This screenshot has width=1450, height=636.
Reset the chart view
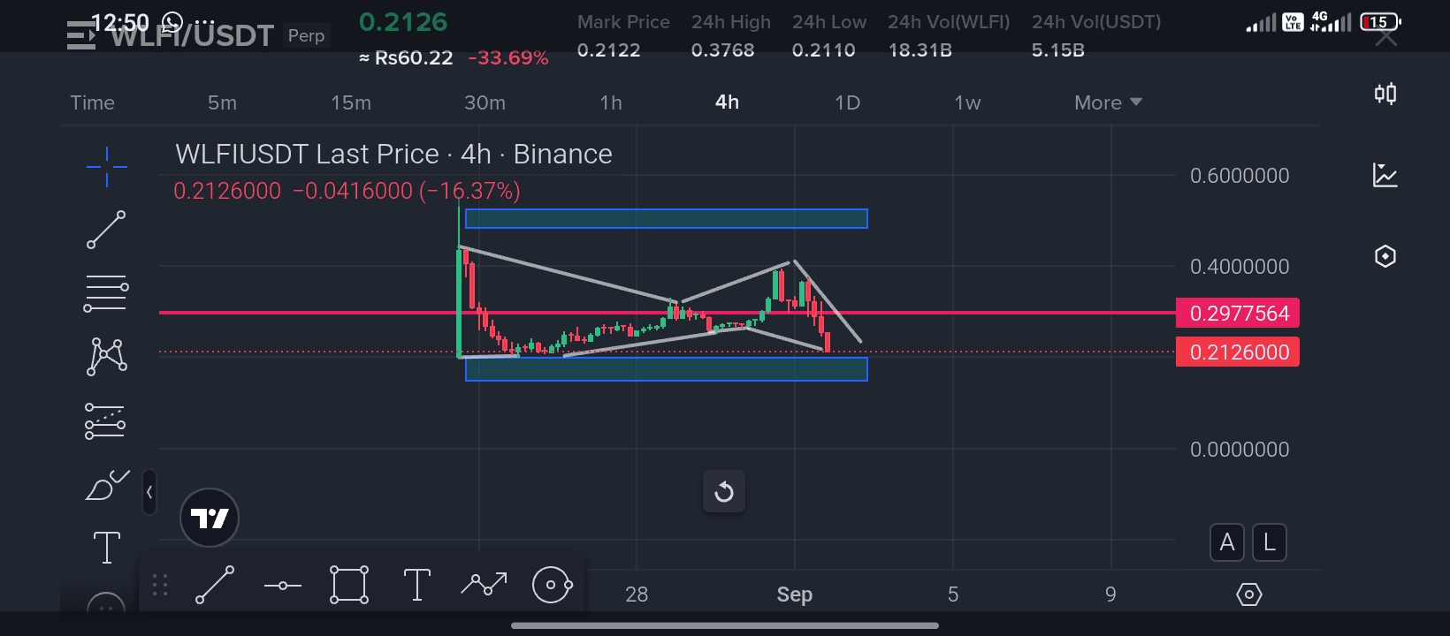coord(724,491)
